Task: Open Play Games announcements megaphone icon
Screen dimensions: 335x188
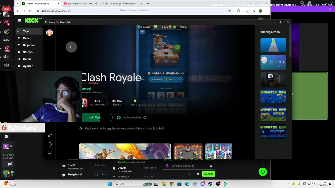Action: click(x=49, y=136)
